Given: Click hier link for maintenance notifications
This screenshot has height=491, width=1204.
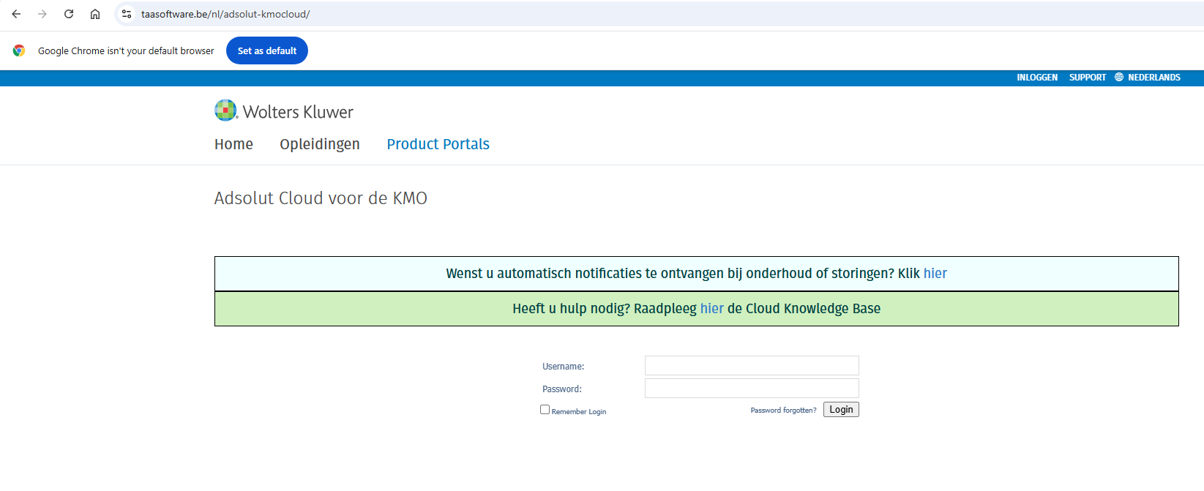Looking at the screenshot, I should click(935, 274).
